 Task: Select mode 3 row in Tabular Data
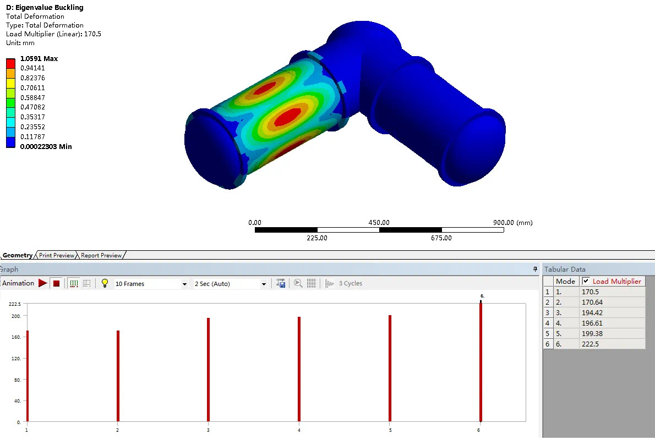point(566,312)
